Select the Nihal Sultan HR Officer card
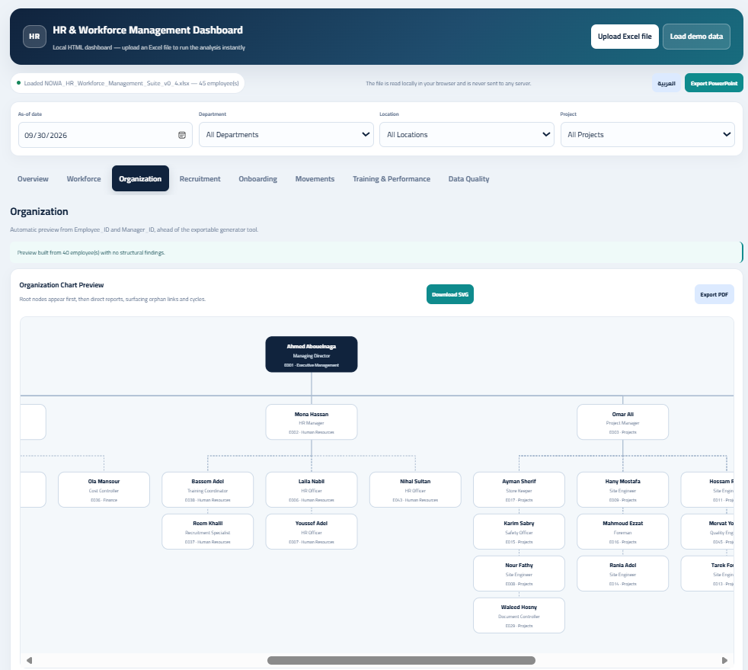Viewport: 748px width, 670px height. tap(415, 490)
